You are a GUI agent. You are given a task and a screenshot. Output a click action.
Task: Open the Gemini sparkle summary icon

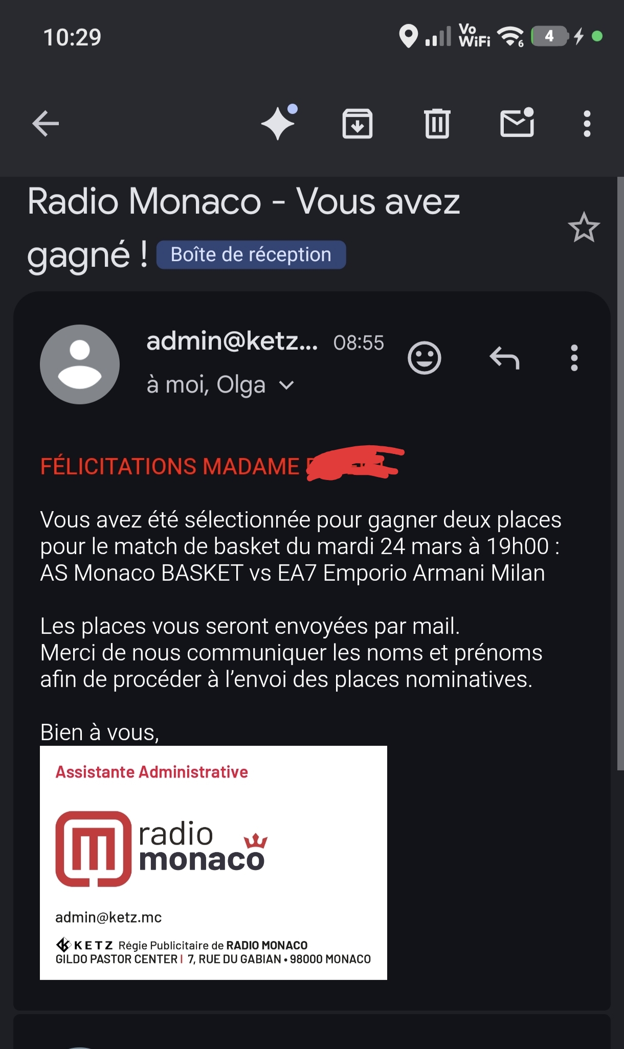[x=279, y=123]
